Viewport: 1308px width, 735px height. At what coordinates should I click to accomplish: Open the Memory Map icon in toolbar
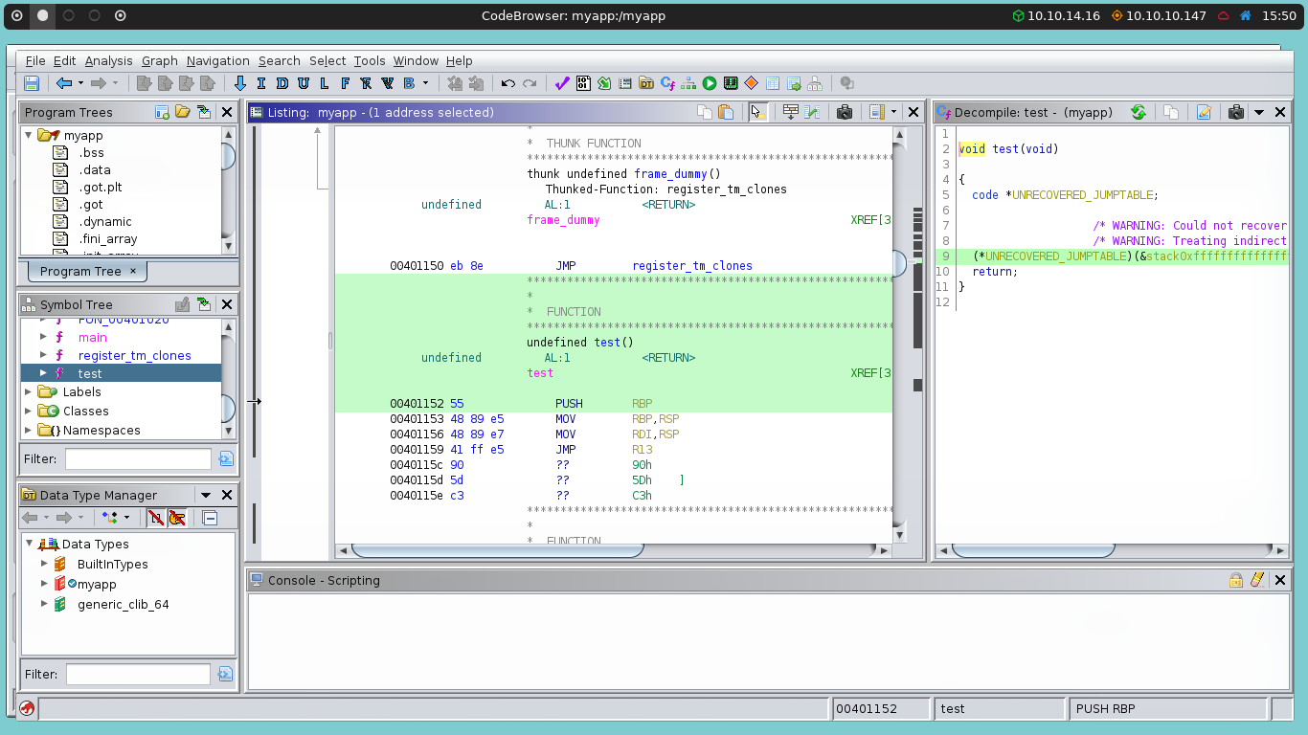click(731, 83)
